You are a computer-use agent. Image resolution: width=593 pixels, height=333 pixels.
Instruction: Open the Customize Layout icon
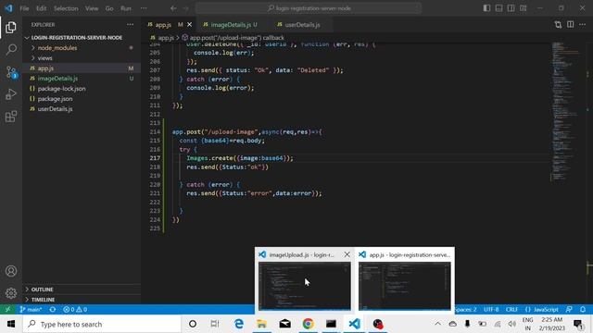[523, 8]
